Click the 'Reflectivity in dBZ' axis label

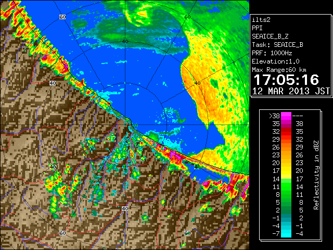[316, 175]
